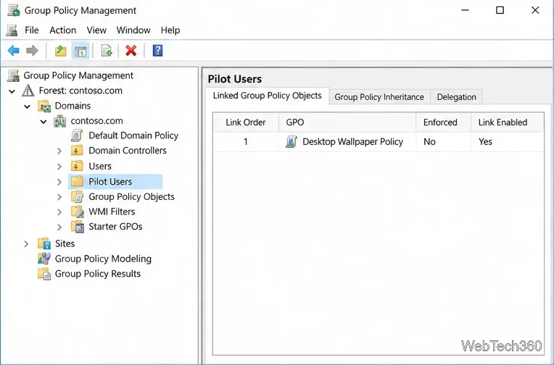The height and width of the screenshot is (365, 554).
Task: Collapse the Domains node
Action: click(x=28, y=106)
